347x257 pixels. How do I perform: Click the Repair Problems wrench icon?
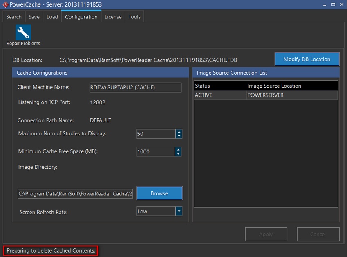click(x=23, y=33)
